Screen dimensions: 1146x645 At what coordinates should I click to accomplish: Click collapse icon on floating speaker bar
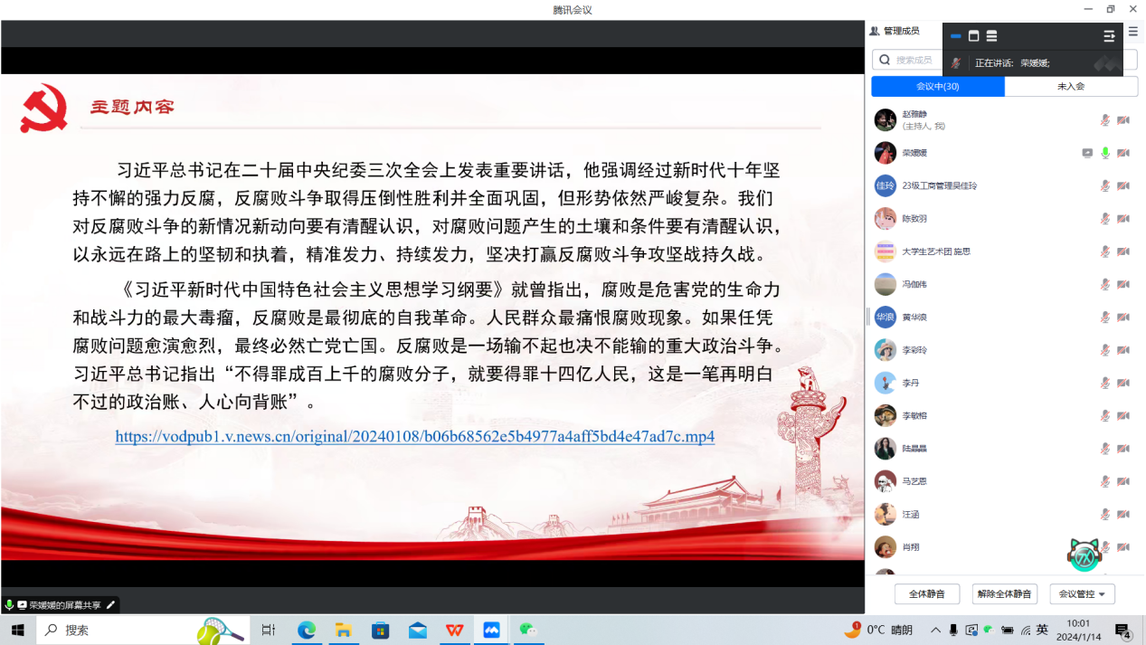coord(1109,36)
